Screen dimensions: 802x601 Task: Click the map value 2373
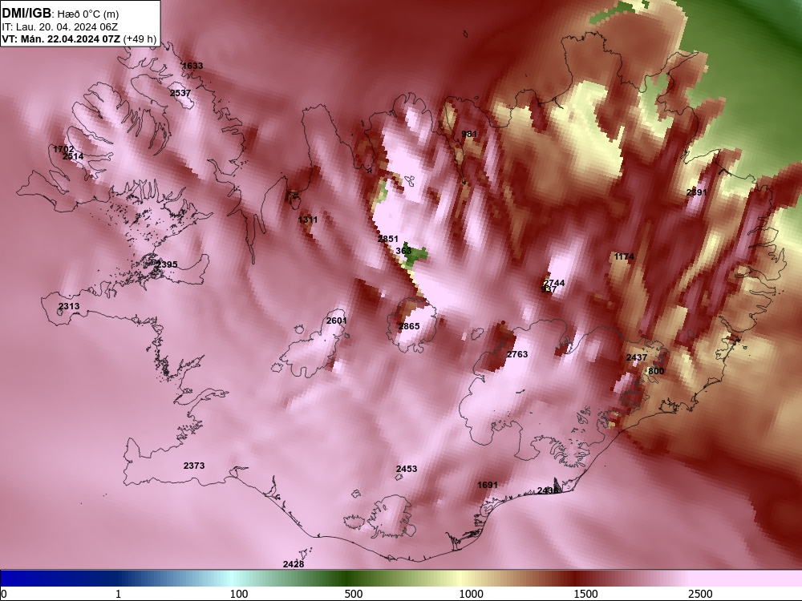pos(194,466)
